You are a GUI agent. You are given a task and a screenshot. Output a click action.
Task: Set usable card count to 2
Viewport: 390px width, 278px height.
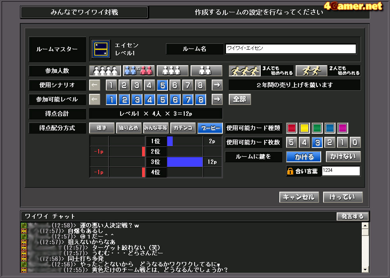(x=330, y=142)
